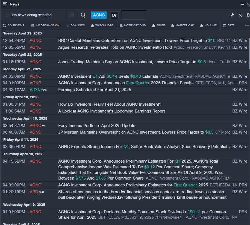Open the Date filter
Screen dimensions: 250x225
pyautogui.click(x=229, y=25)
